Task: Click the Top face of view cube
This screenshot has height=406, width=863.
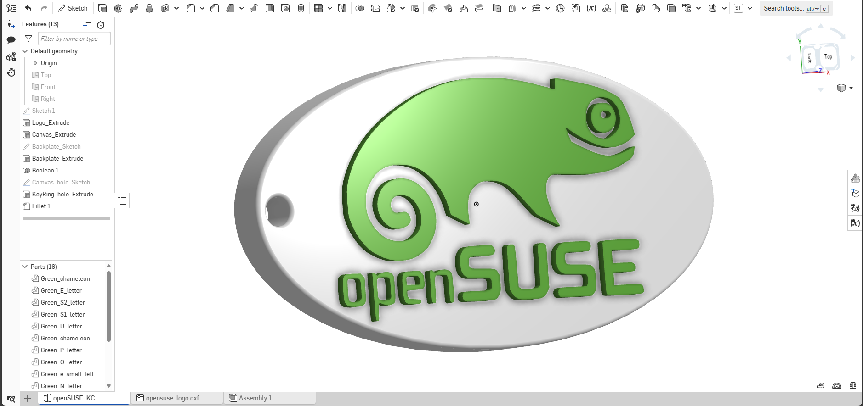Action: (828, 57)
